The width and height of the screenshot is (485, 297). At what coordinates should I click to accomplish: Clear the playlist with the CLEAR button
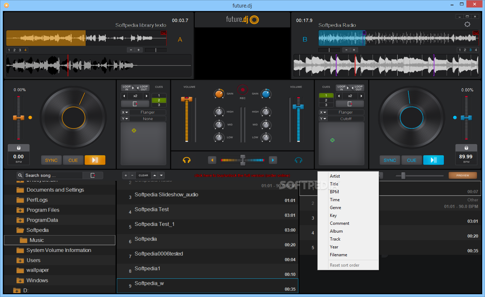click(143, 175)
